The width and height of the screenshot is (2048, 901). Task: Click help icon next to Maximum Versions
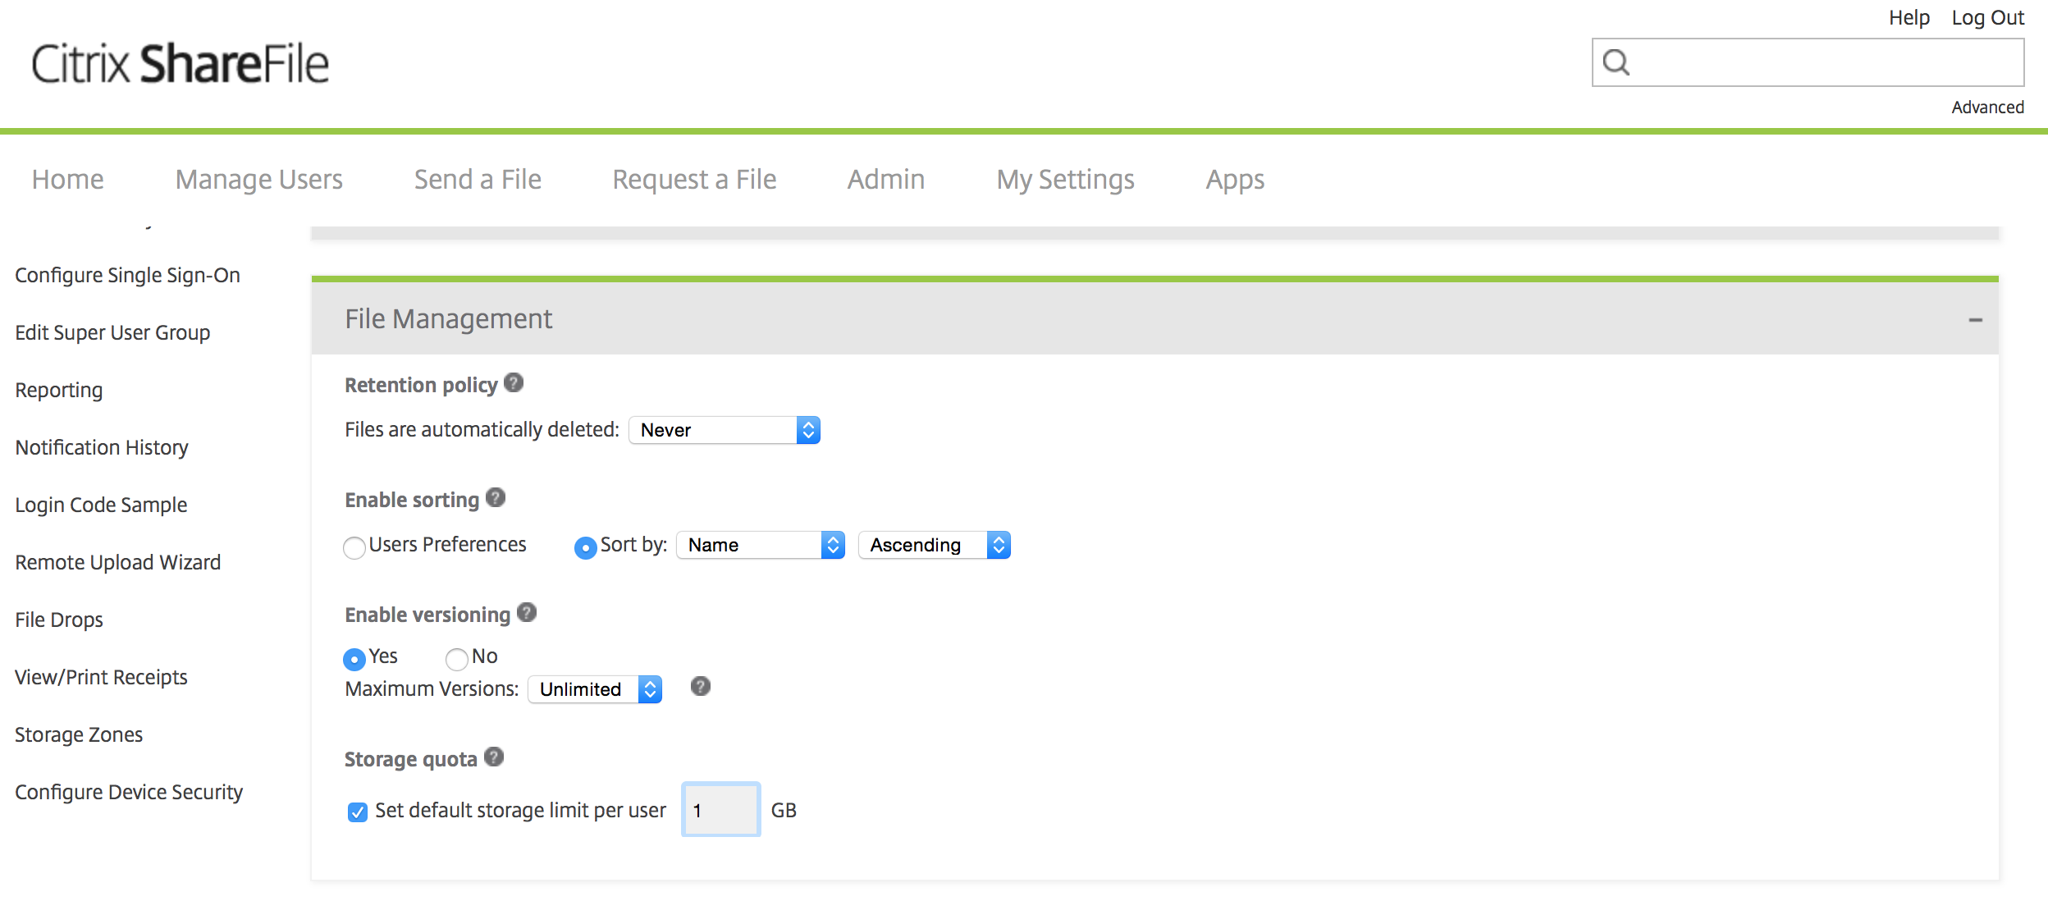pyautogui.click(x=700, y=687)
